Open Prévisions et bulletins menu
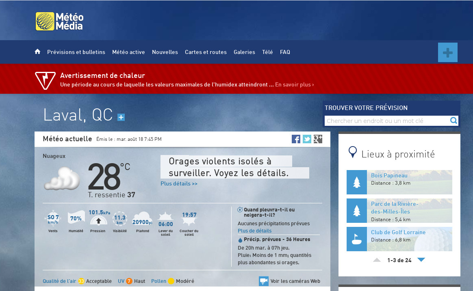 pyautogui.click(x=76, y=52)
